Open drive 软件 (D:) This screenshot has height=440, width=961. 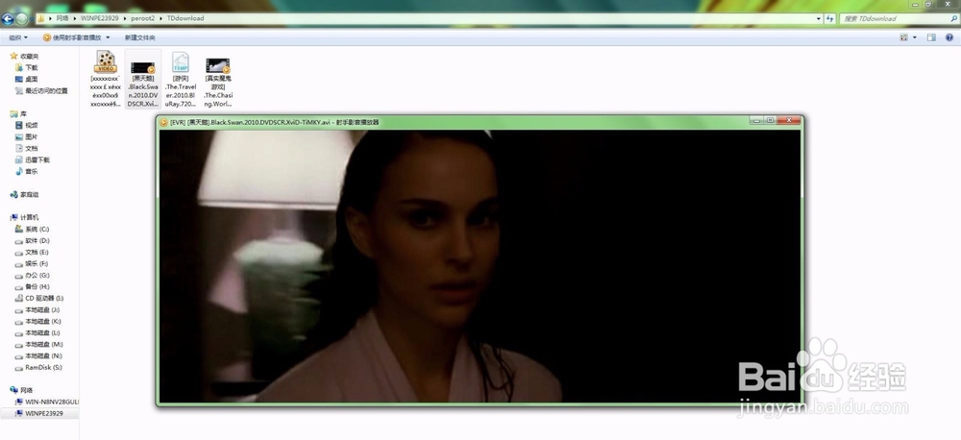[32, 241]
